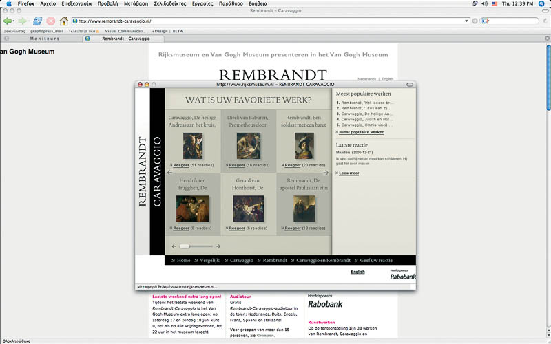Click the Lees meer link

349,173
